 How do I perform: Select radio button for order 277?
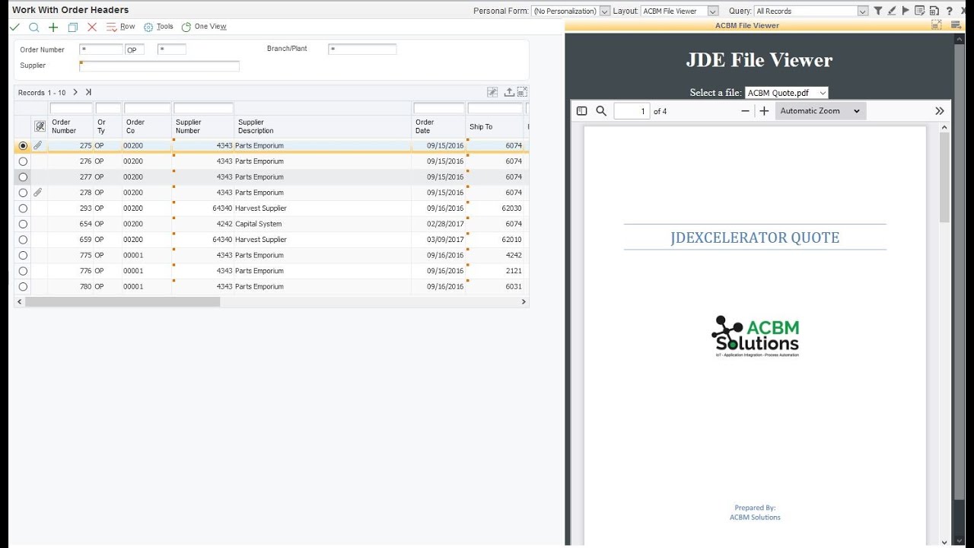click(x=23, y=177)
